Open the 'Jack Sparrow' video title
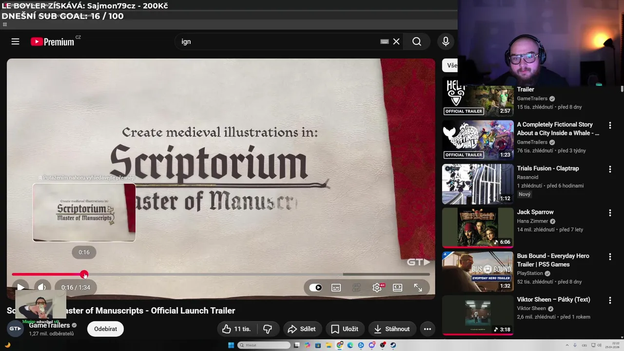This screenshot has height=351, width=624. pos(535,212)
